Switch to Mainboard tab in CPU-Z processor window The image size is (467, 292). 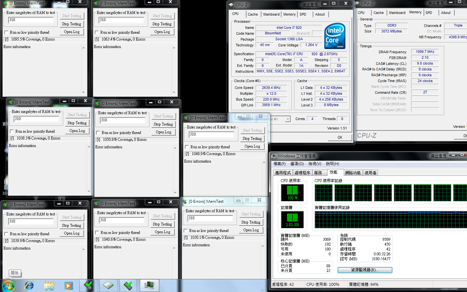point(271,14)
